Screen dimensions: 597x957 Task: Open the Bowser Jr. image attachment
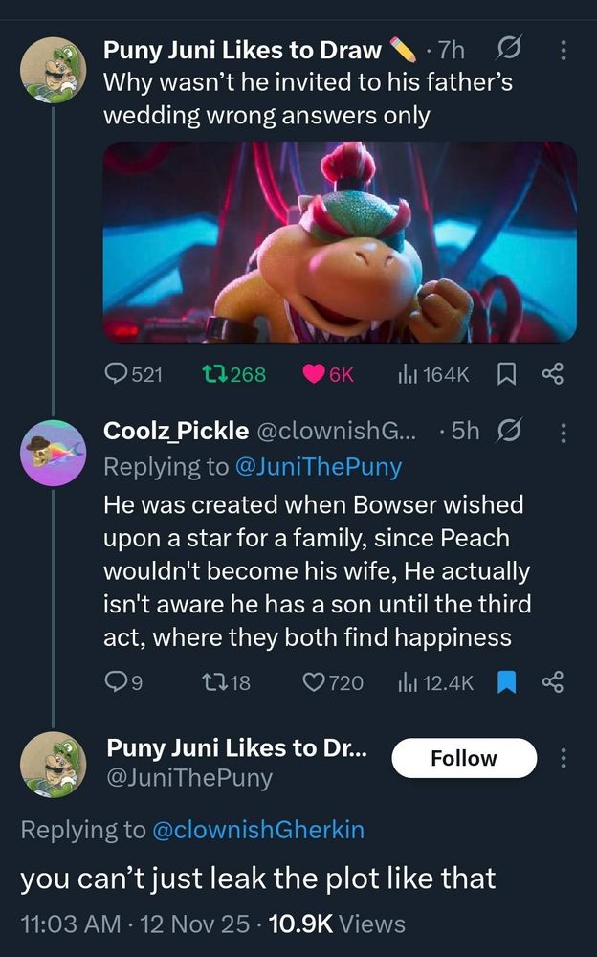340,242
